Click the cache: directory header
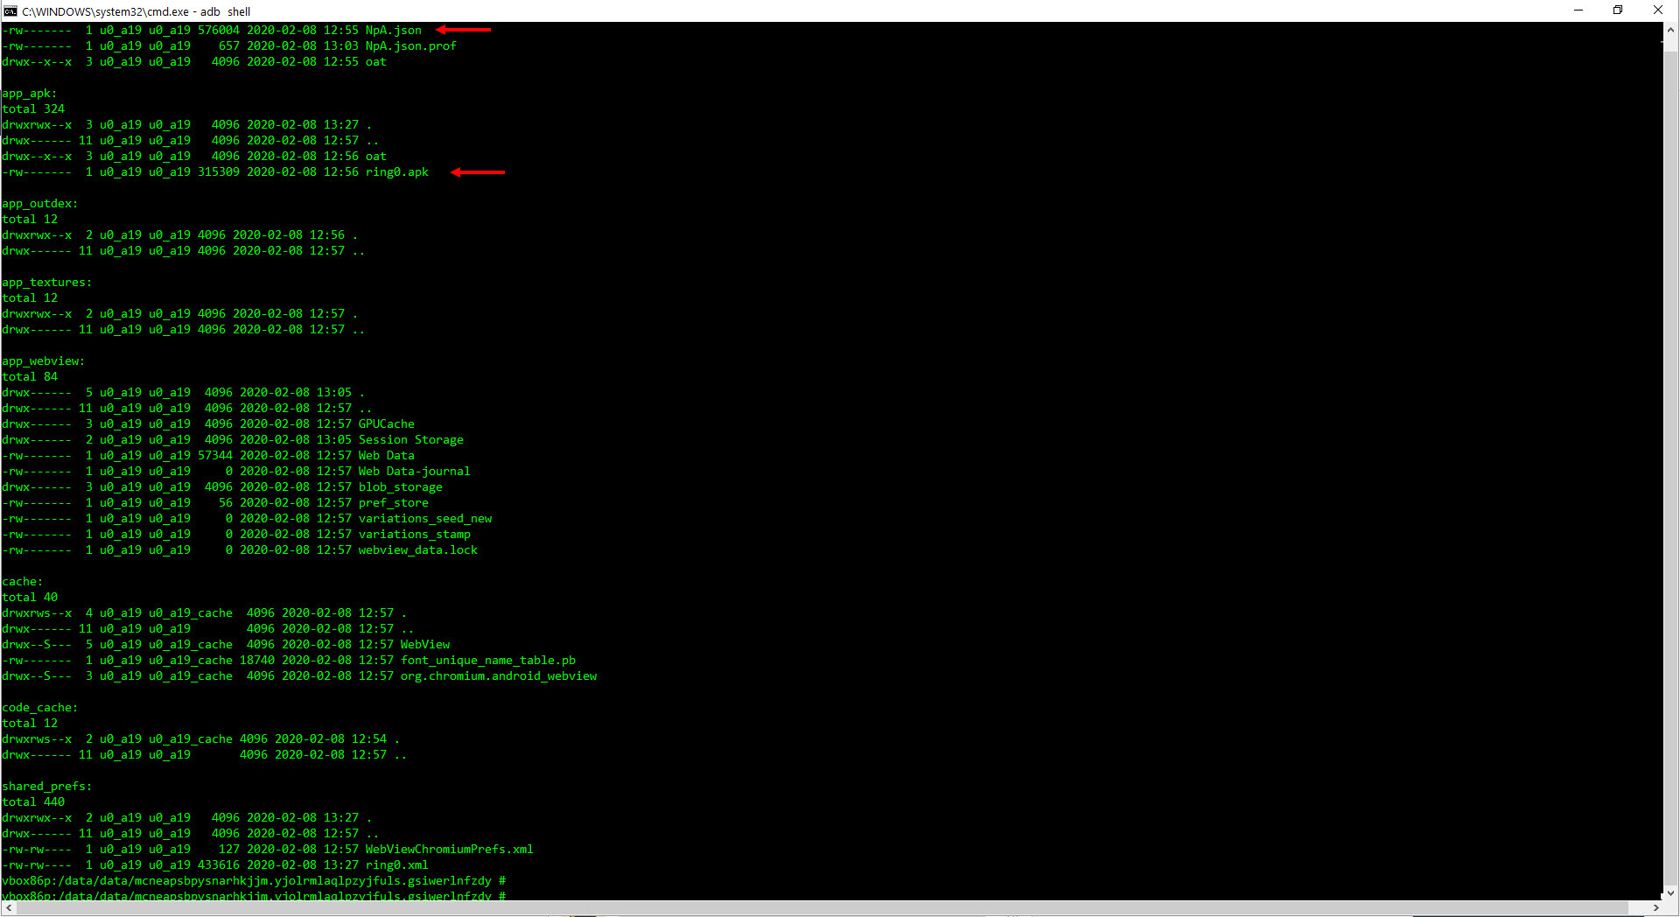 pyautogui.click(x=22, y=582)
